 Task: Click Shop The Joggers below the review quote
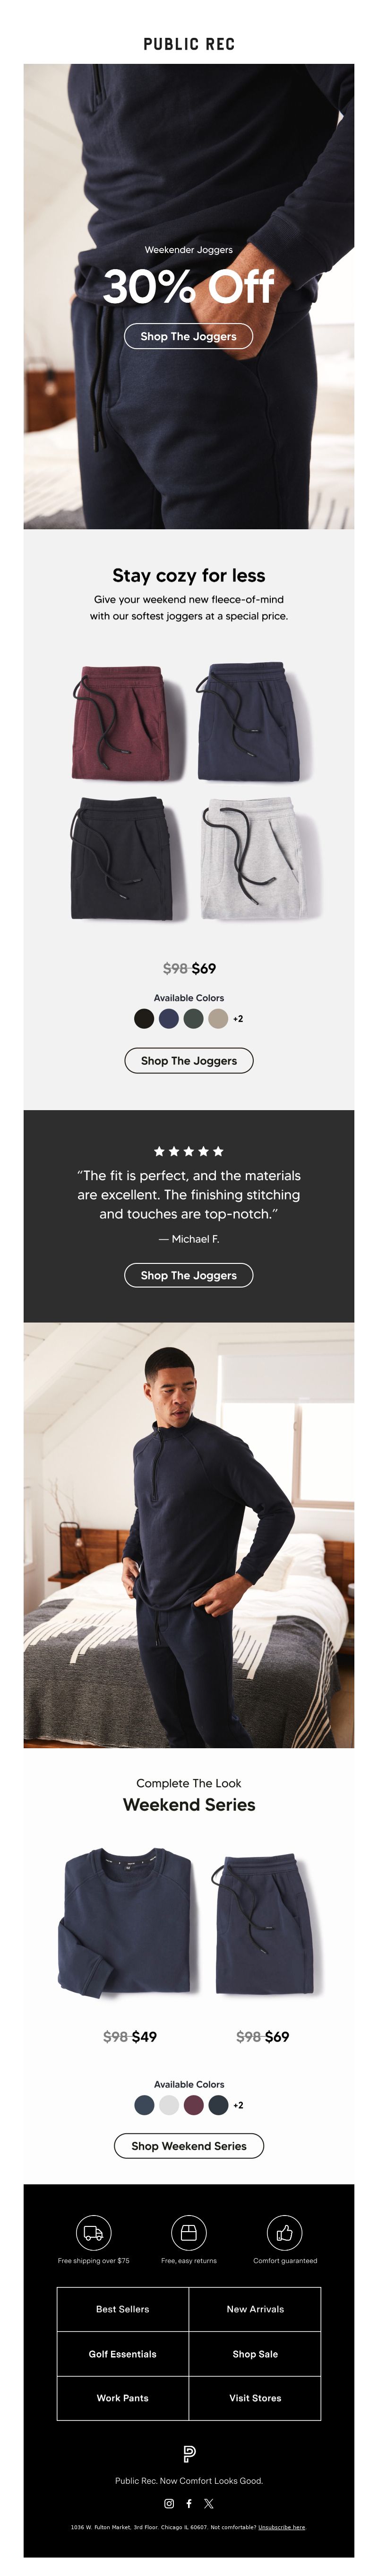[x=189, y=1275]
